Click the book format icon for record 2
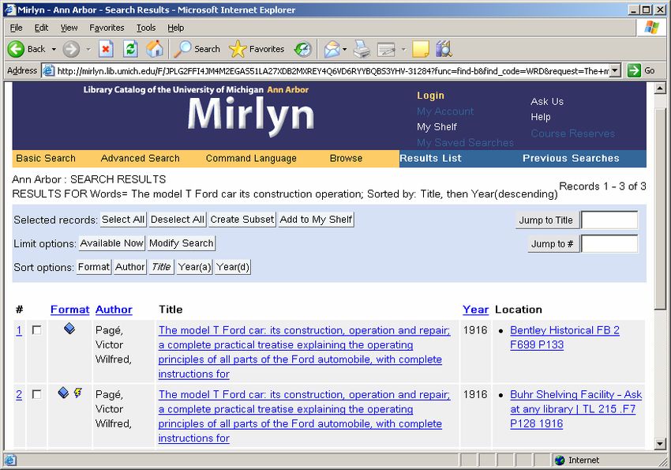The image size is (671, 470). point(63,393)
